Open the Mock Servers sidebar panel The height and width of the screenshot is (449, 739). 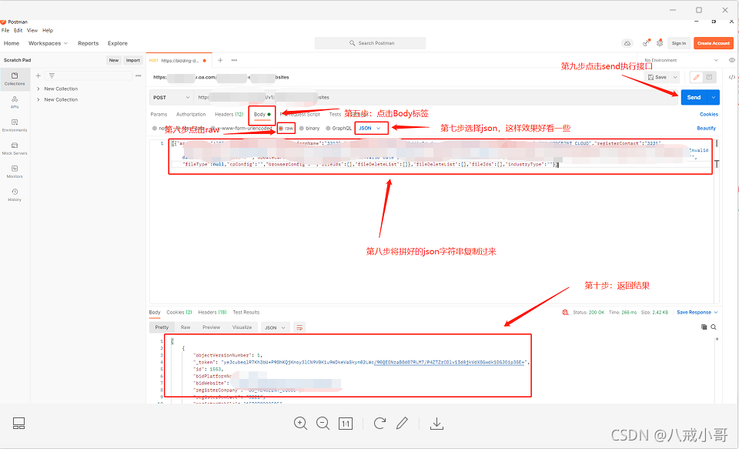pos(15,148)
